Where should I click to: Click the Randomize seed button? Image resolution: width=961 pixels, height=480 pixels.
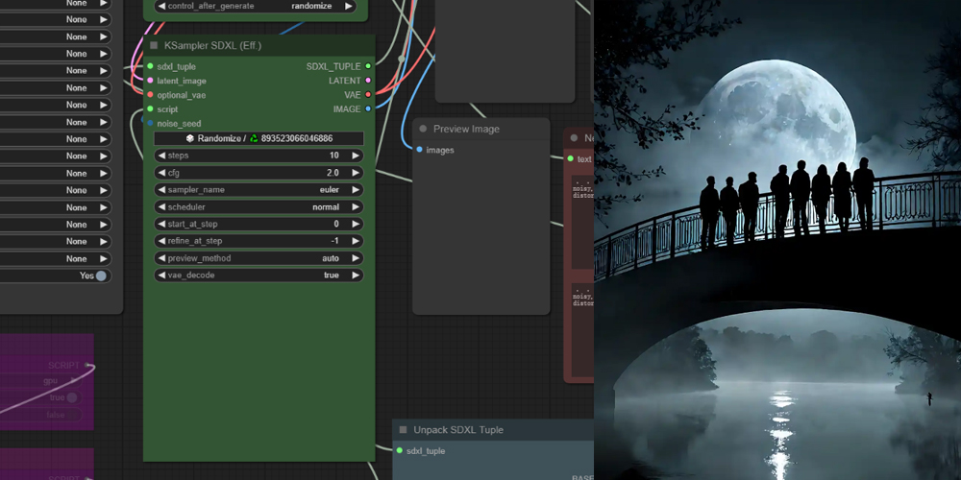point(258,138)
